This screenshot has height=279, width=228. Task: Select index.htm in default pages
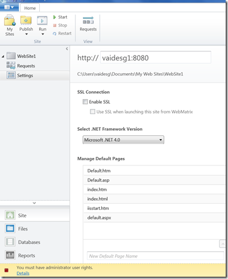click(155, 190)
